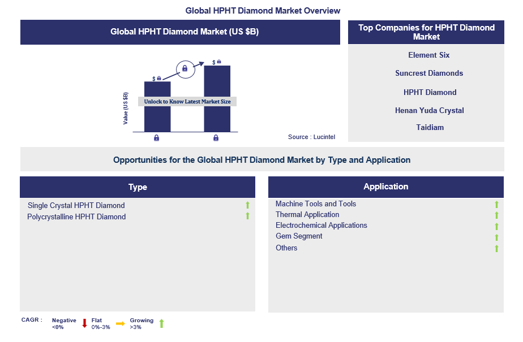Click the padlock below the left bar axis
The image size is (523, 342).
click(156, 138)
